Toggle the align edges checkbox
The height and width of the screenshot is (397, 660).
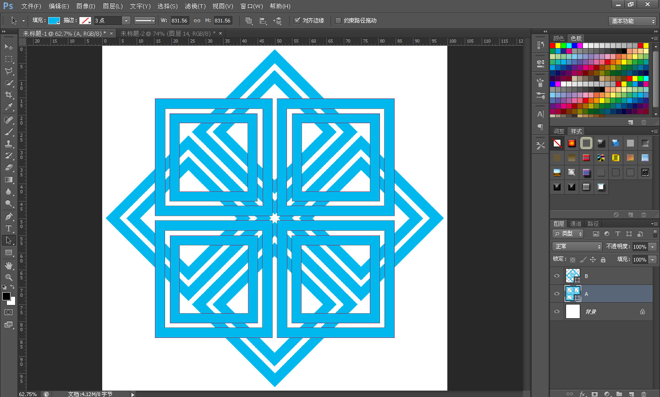click(297, 21)
